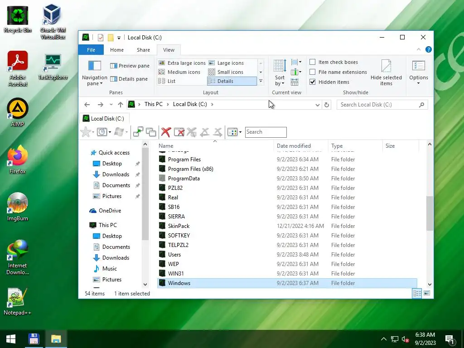Select OneDrive in navigation pane

110,211
